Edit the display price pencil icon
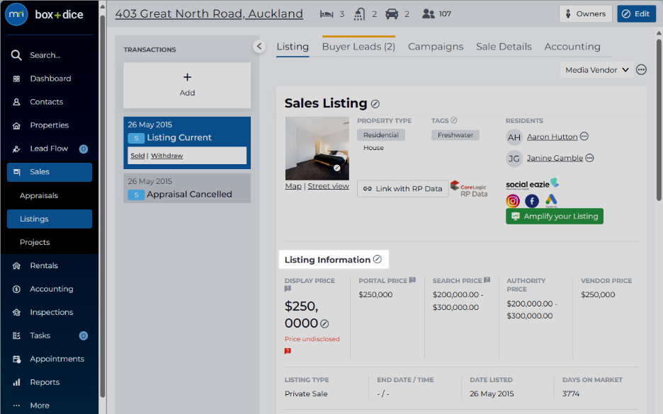The width and height of the screenshot is (663, 414). point(324,324)
